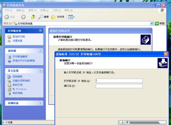Open Scanners and Cameras (扫描仪和照相机) link
This screenshot has width=171, height=125.
21,81
